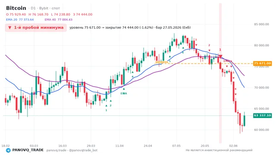Image resolution: width=276 pixels, height=155 pixels.
Task: Click the red '1-й пробой минимума' badge
Action: [36, 28]
